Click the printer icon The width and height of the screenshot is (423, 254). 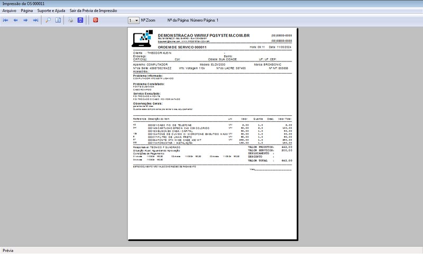click(70, 20)
